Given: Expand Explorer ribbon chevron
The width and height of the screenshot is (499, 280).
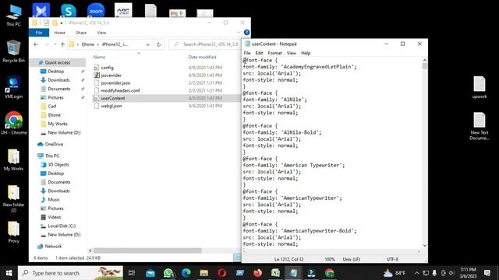Looking at the screenshot, I should (239, 33).
